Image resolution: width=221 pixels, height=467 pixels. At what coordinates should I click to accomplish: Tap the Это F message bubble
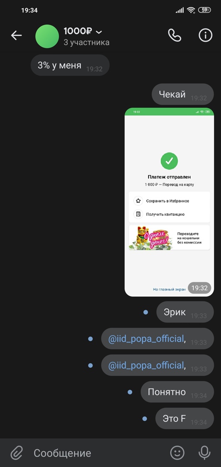(x=185, y=419)
